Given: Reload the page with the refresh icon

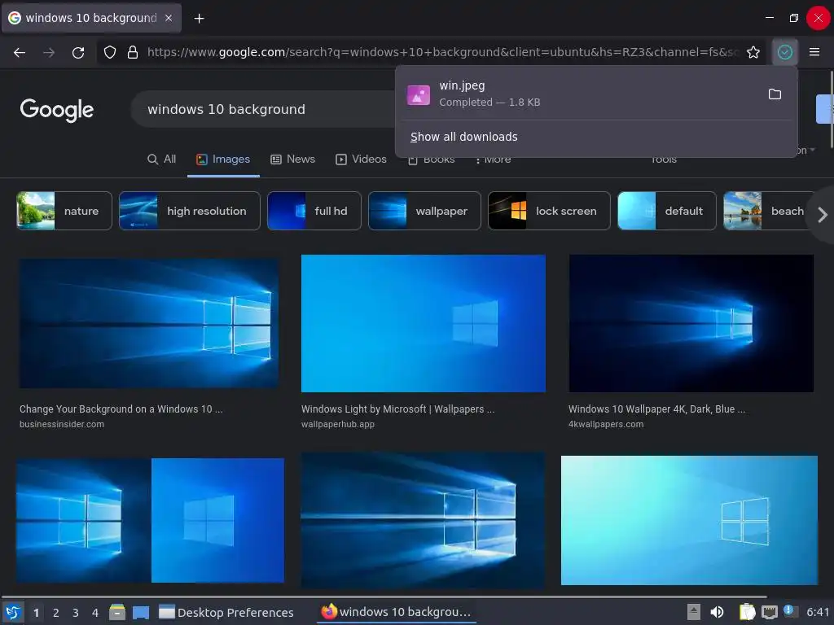Looking at the screenshot, I should (x=78, y=52).
